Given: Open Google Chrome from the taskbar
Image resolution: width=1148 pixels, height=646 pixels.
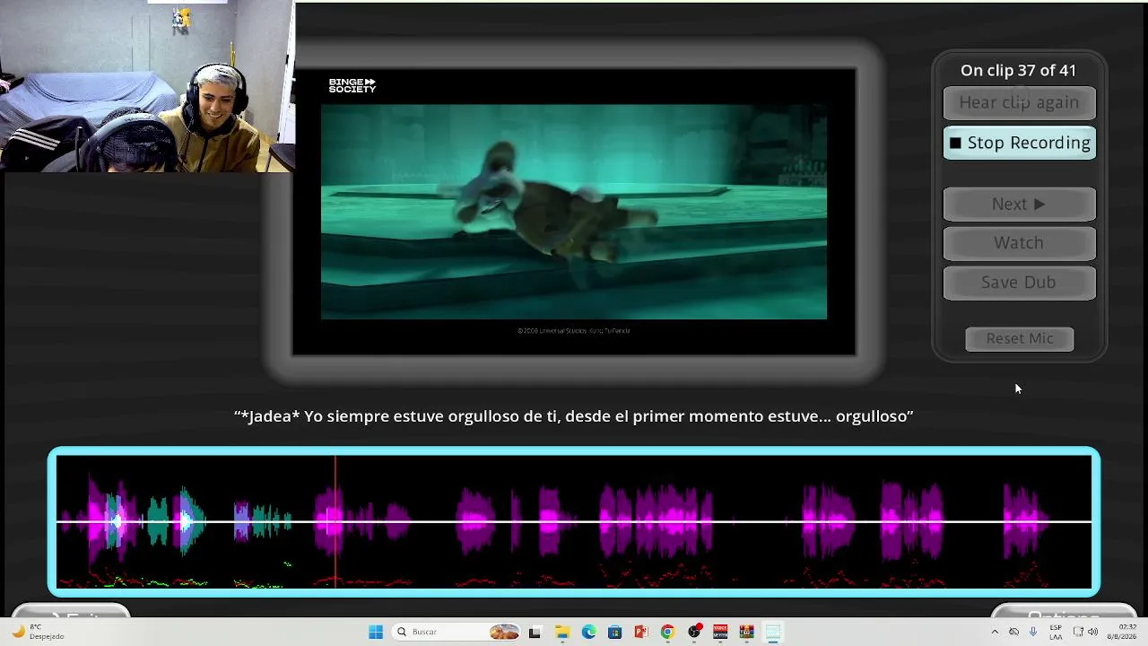Looking at the screenshot, I should coord(667,632).
